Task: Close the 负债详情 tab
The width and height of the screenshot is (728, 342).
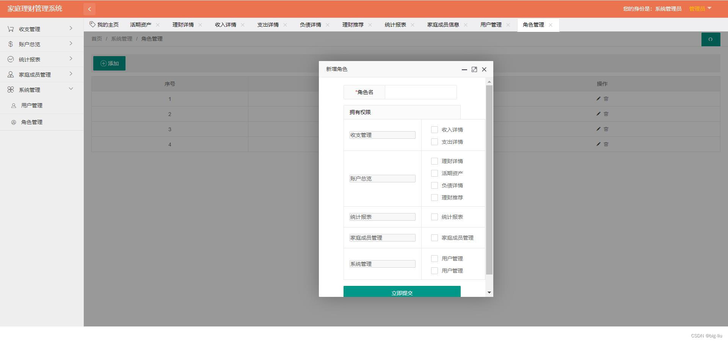Action: click(328, 25)
